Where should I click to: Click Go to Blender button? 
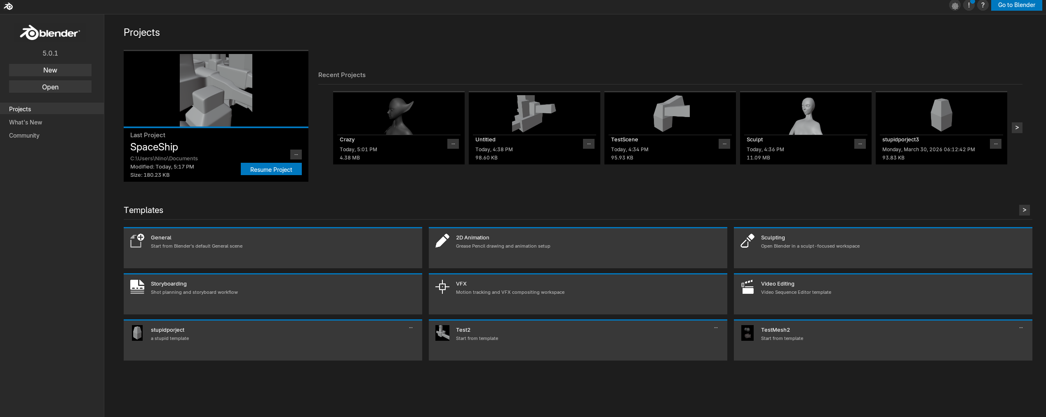coord(1017,5)
